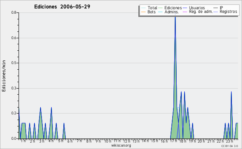Click the y-axis label 'Ediciones/min'

(4, 76)
